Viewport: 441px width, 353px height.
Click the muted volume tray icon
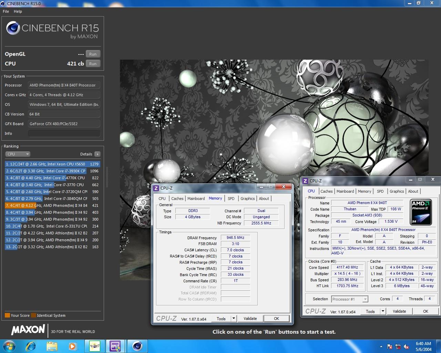coord(407,346)
